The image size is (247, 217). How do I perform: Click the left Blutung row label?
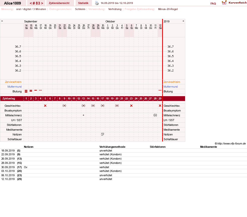[17, 91]
